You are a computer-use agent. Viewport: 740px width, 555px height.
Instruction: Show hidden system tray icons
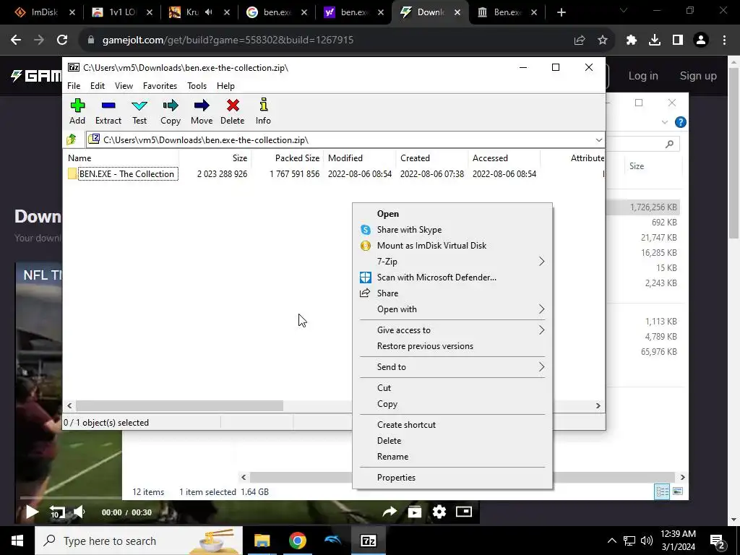coord(611,541)
